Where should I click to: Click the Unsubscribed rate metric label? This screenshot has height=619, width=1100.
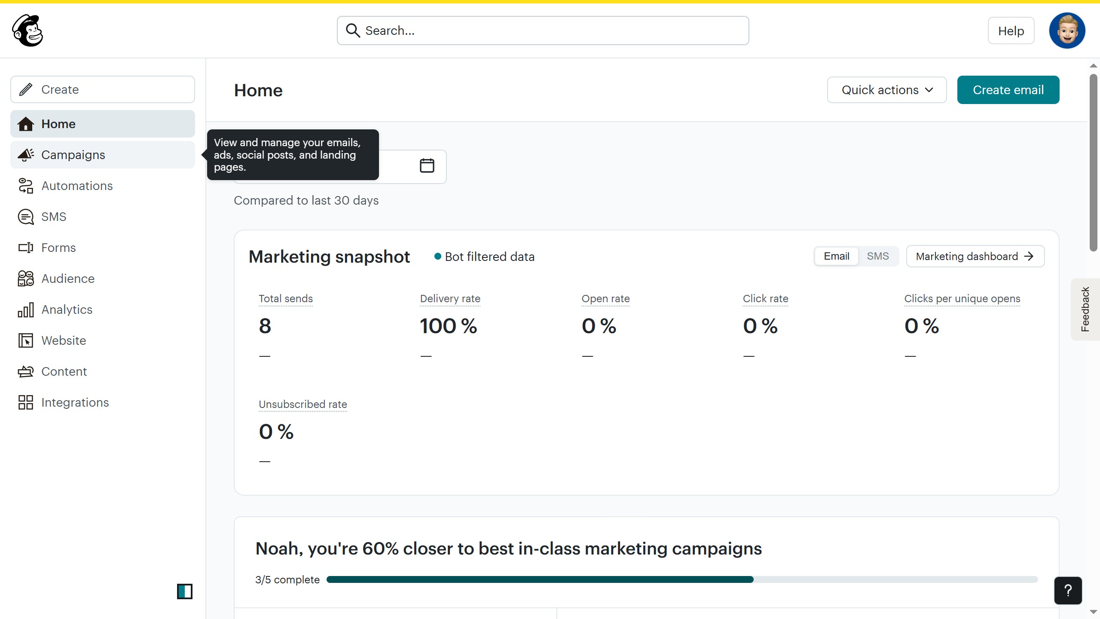(x=303, y=404)
